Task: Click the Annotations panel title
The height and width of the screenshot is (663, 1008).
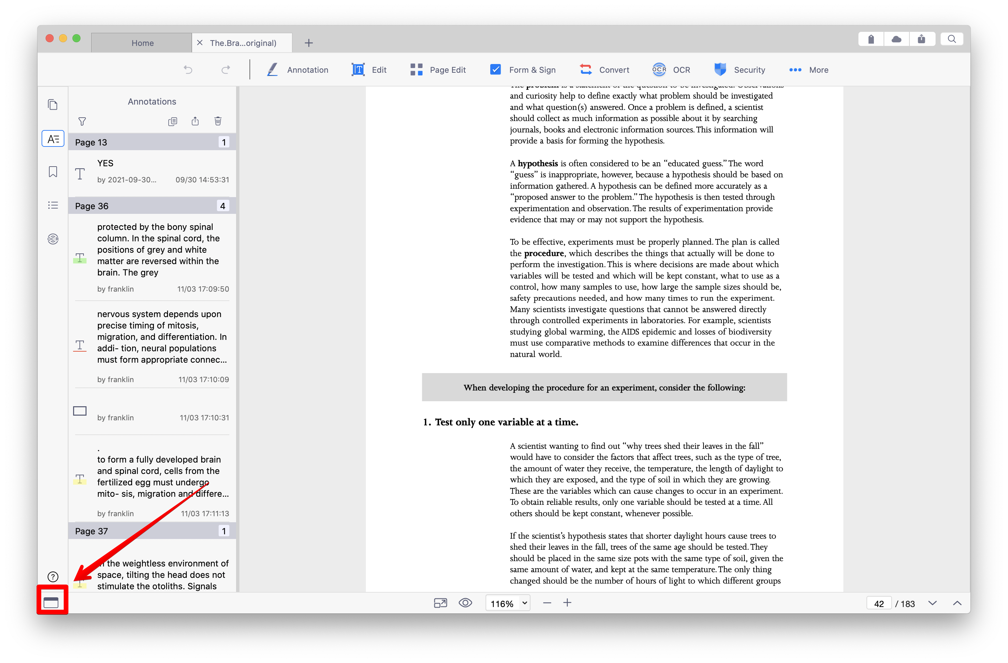Action: pyautogui.click(x=152, y=102)
